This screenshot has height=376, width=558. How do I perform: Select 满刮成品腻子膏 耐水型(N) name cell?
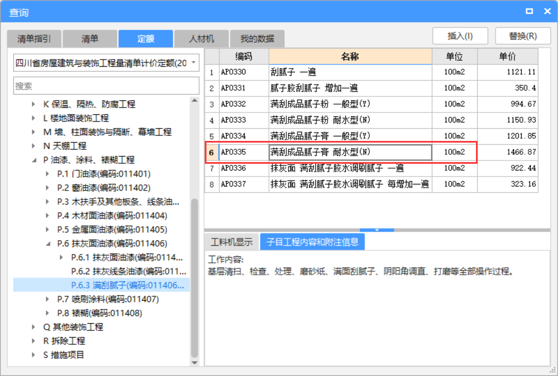pyautogui.click(x=350, y=152)
